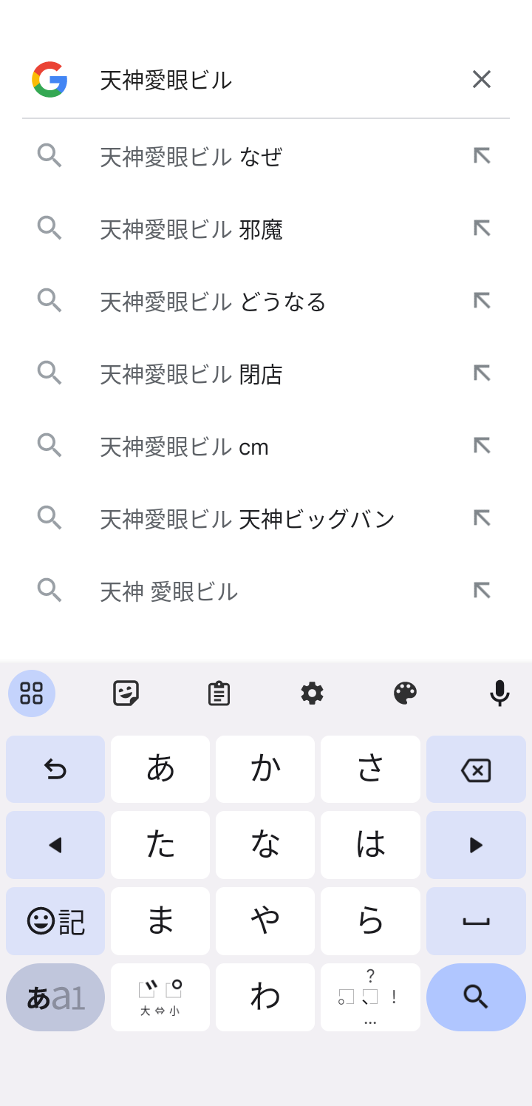Toggle dakuten small-kana conversion key
This screenshot has width=532, height=1106.
(160, 997)
